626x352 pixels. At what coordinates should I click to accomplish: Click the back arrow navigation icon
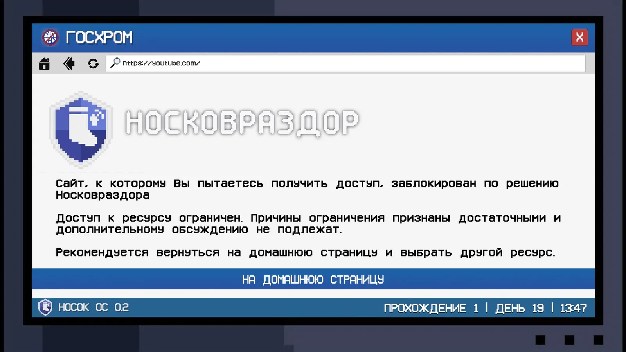pos(69,63)
